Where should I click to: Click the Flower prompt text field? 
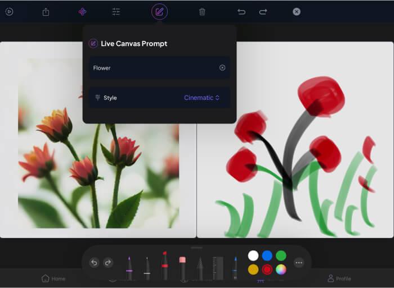152,68
